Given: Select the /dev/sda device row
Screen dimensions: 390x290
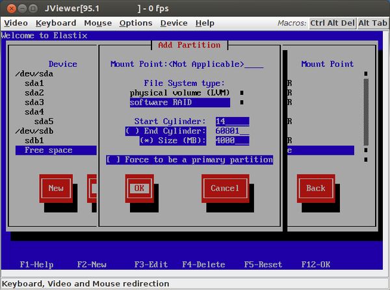Looking at the screenshot, I should [x=34, y=74].
